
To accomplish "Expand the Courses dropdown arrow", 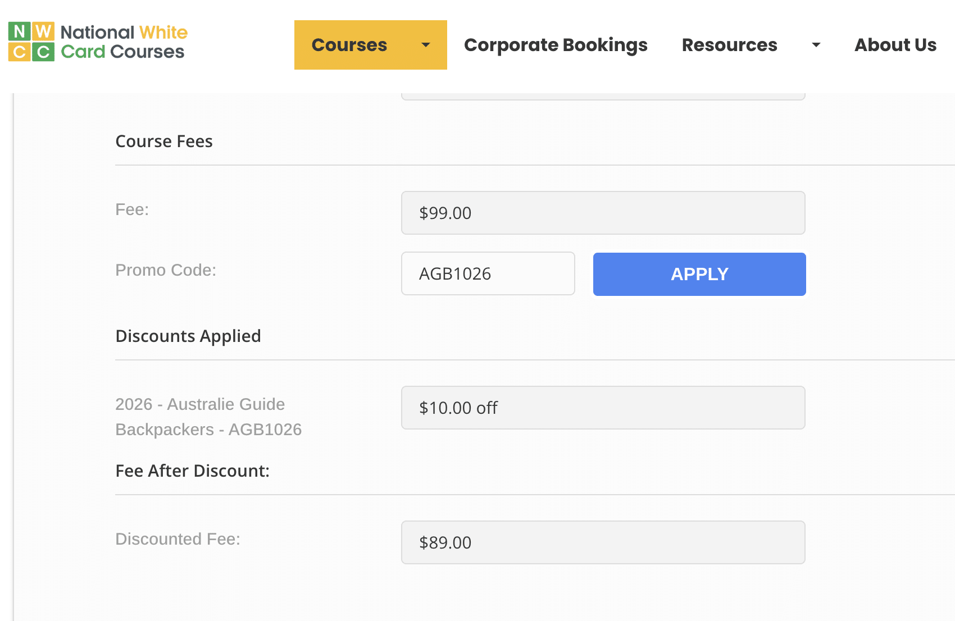I will point(426,45).
